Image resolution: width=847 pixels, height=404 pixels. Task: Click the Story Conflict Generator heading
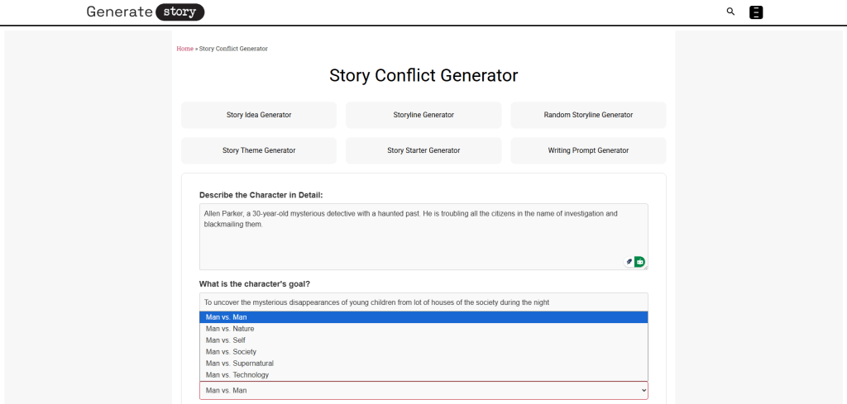(423, 75)
